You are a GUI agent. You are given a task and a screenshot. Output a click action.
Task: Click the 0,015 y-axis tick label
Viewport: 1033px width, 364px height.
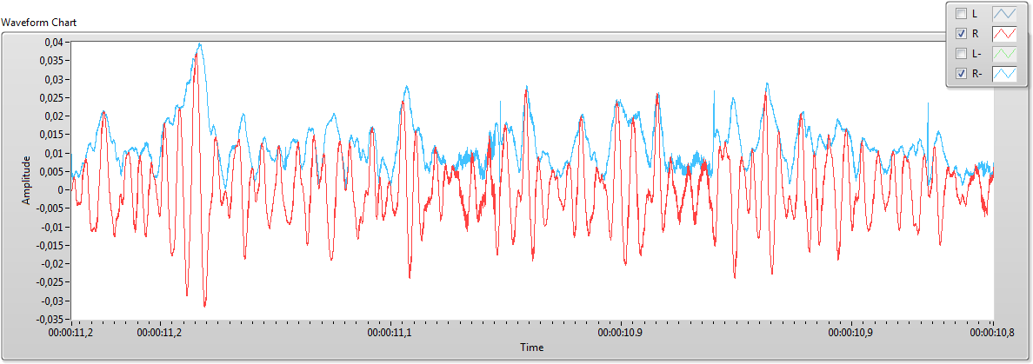coord(51,135)
